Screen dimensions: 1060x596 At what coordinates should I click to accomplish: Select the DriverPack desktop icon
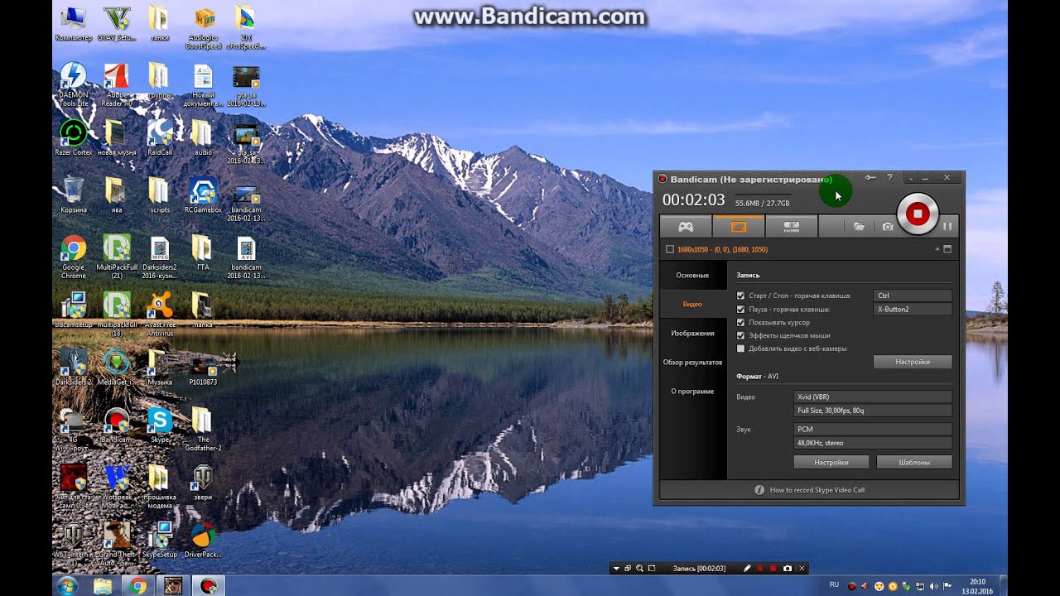203,540
